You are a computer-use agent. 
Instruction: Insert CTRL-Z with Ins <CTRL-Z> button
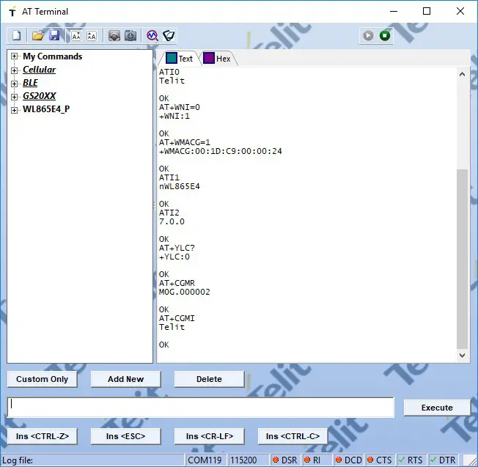(x=42, y=436)
